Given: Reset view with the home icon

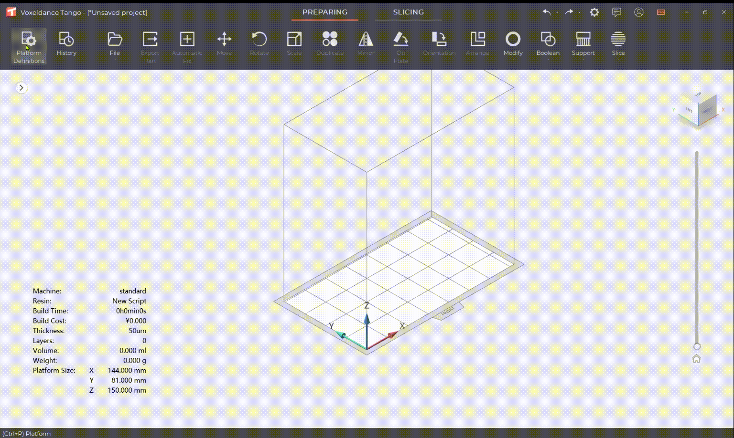Looking at the screenshot, I should tap(696, 359).
